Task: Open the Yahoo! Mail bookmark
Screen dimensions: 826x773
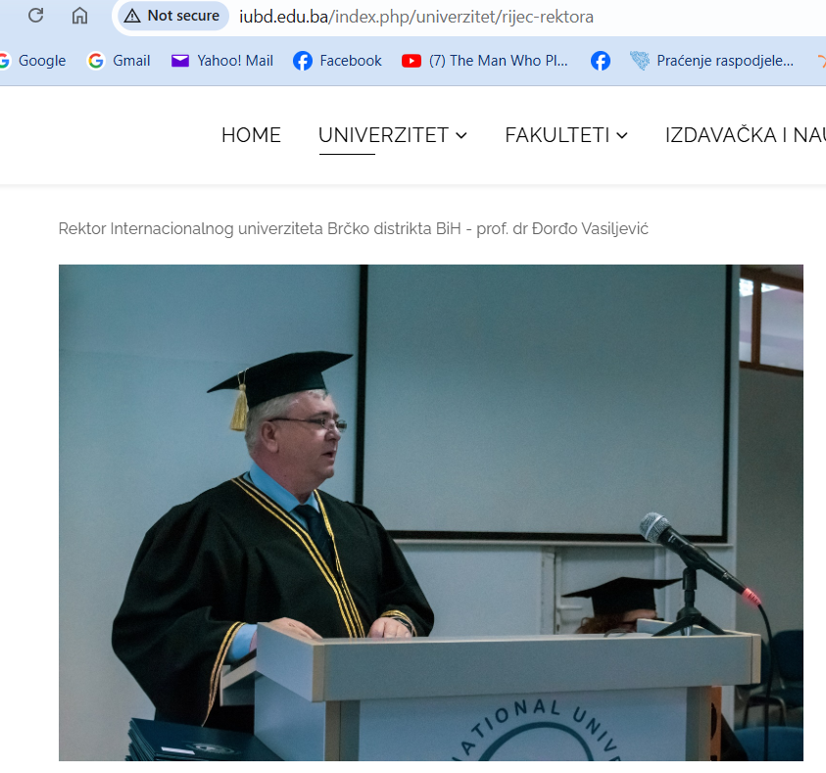Action: [x=222, y=61]
